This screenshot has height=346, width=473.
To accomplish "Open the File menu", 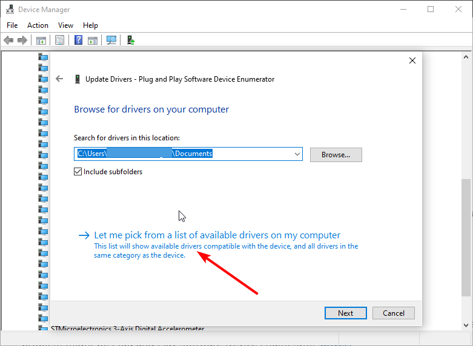I will [12, 25].
